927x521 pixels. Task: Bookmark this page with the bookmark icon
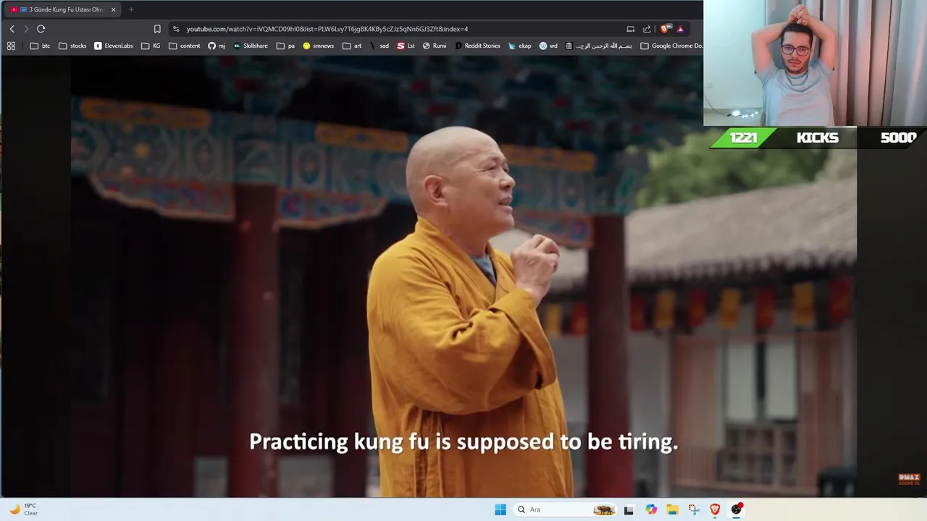click(157, 29)
